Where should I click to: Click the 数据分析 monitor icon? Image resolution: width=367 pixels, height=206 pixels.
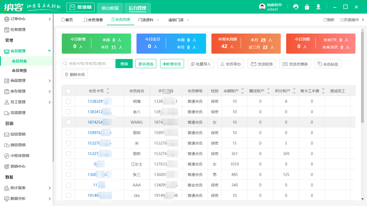(x=7, y=198)
